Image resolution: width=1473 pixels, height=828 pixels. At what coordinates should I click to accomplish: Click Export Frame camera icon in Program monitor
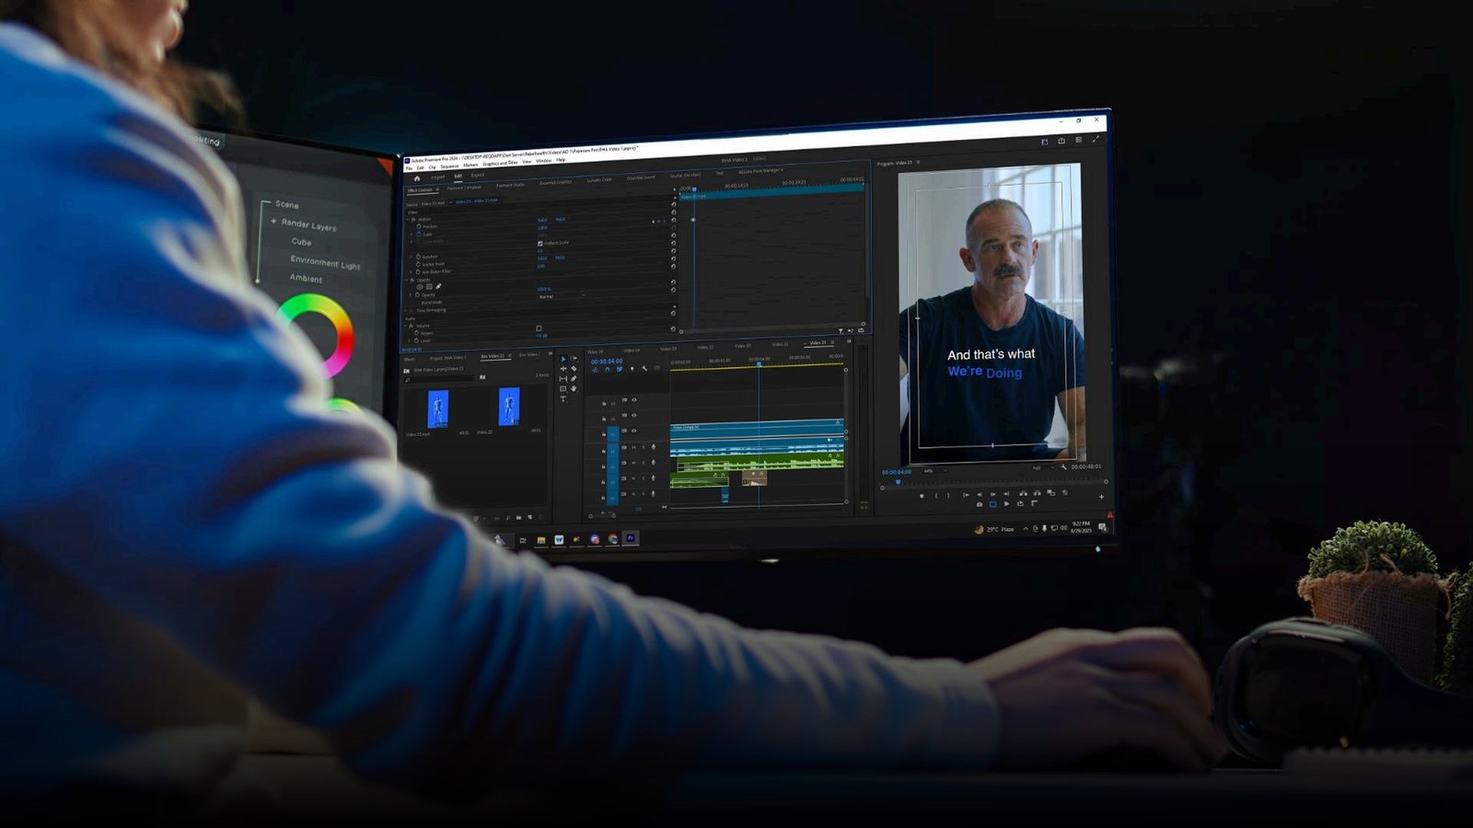click(980, 504)
